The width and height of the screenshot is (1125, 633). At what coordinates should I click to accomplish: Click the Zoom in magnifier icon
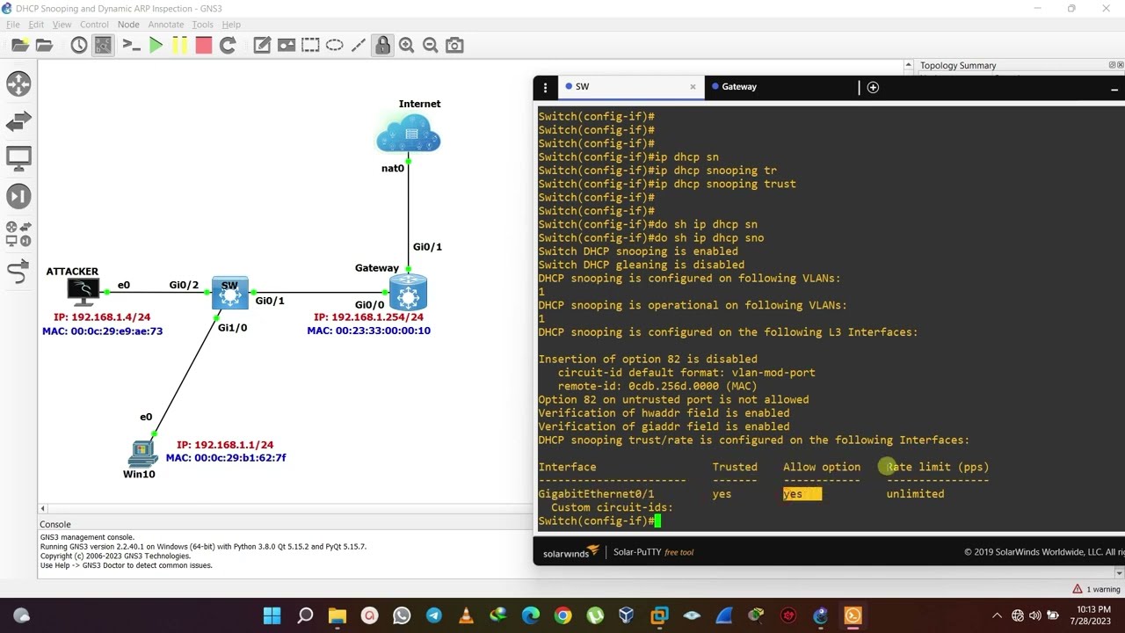[x=406, y=45]
